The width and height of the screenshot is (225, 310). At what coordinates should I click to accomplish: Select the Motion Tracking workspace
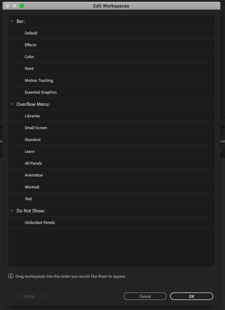click(x=39, y=80)
